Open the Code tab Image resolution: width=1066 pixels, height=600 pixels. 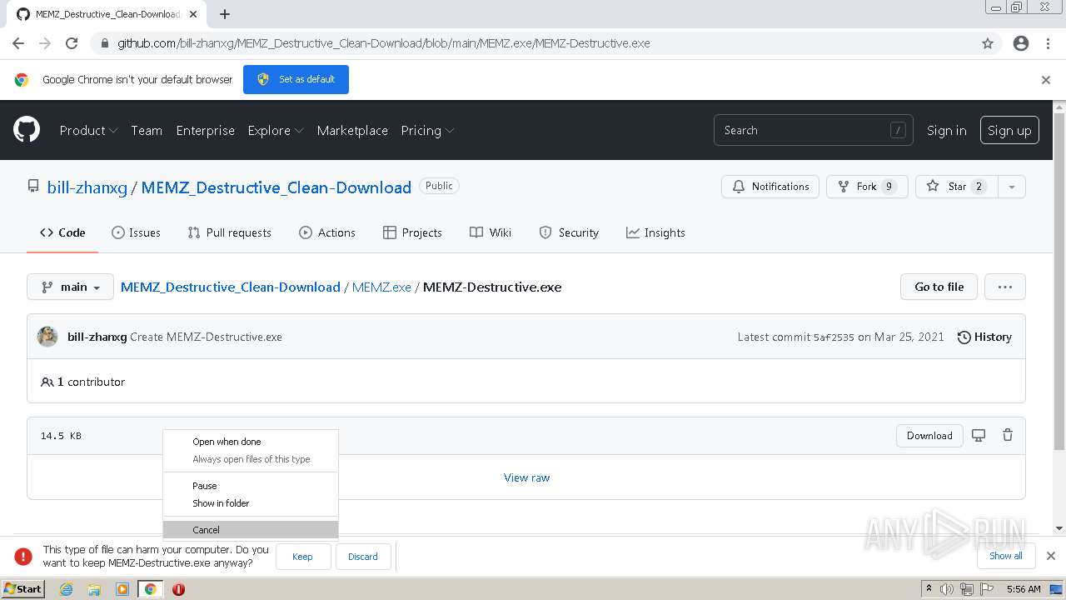[x=62, y=232]
